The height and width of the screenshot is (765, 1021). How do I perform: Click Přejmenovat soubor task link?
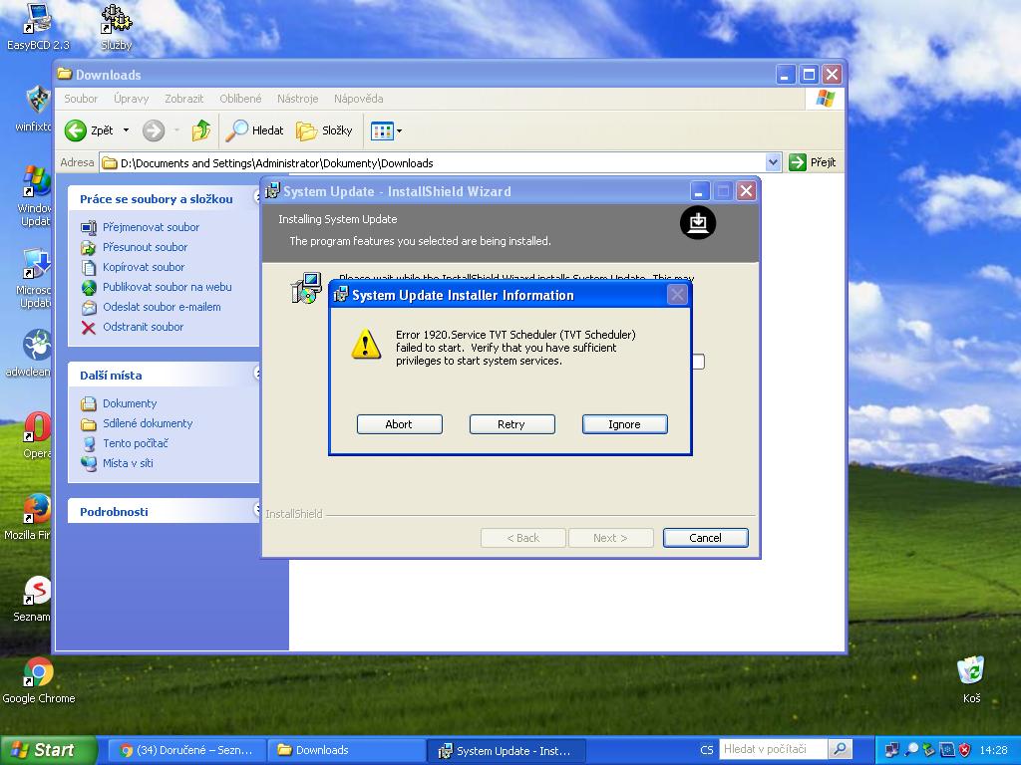click(x=152, y=227)
